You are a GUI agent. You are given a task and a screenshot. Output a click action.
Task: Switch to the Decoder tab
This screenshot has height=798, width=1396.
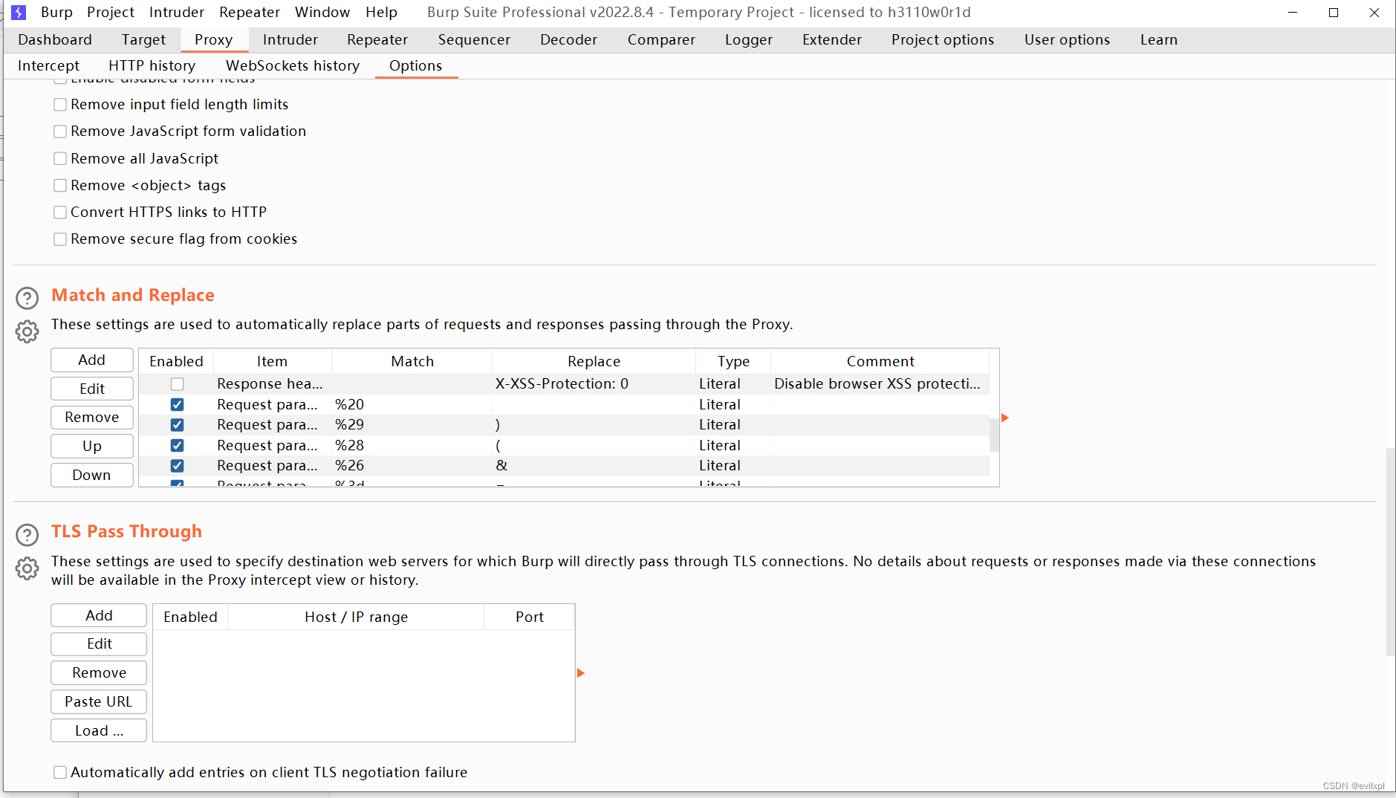point(568,40)
